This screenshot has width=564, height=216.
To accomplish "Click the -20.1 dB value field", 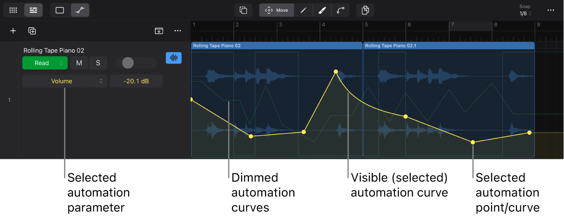I will [136, 81].
